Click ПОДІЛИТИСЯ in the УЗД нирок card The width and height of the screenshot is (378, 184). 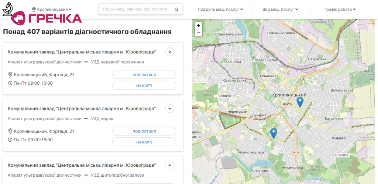click(144, 131)
